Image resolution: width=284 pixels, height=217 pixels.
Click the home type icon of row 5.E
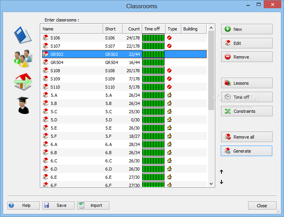point(170,128)
